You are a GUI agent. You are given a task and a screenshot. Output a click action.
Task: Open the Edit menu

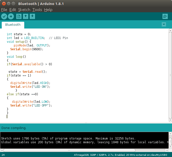13,10
